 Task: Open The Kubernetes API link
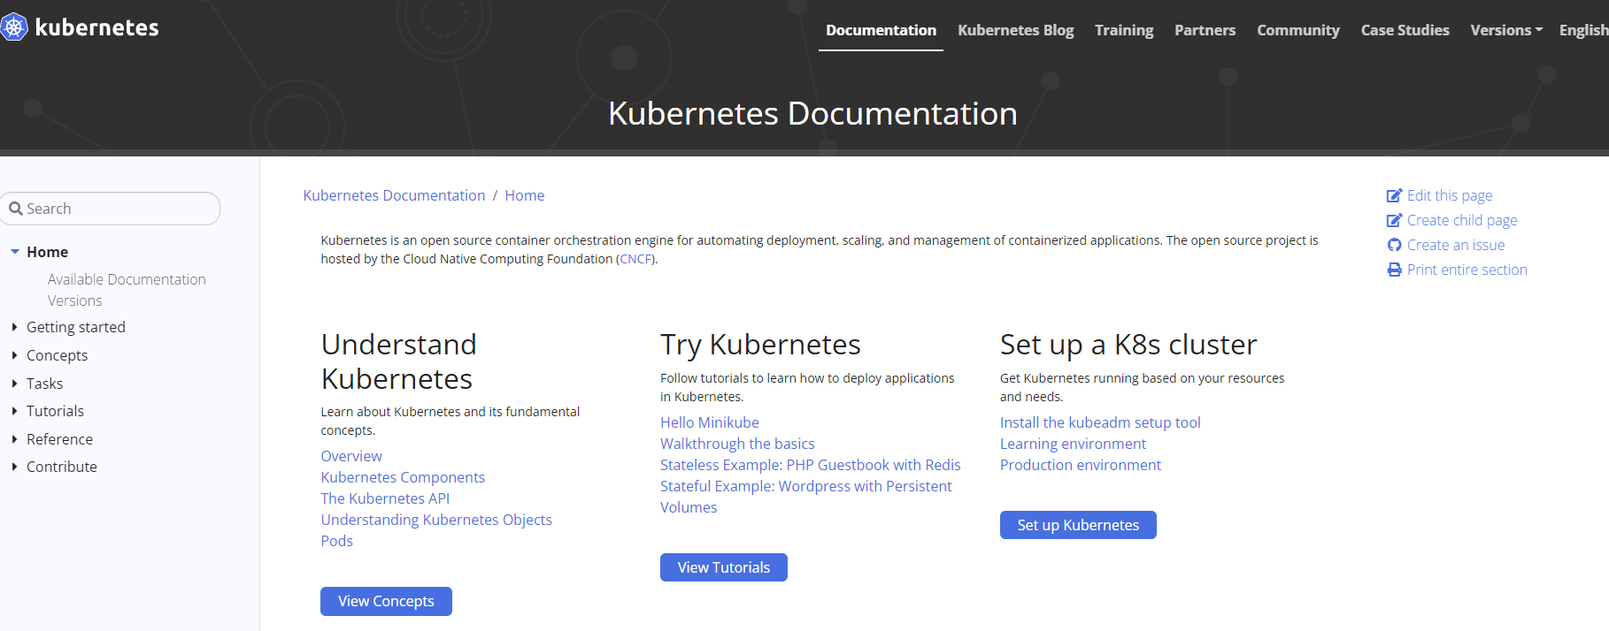pos(385,498)
